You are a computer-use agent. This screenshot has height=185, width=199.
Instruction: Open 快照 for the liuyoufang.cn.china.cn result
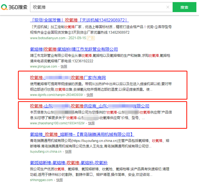68,152
